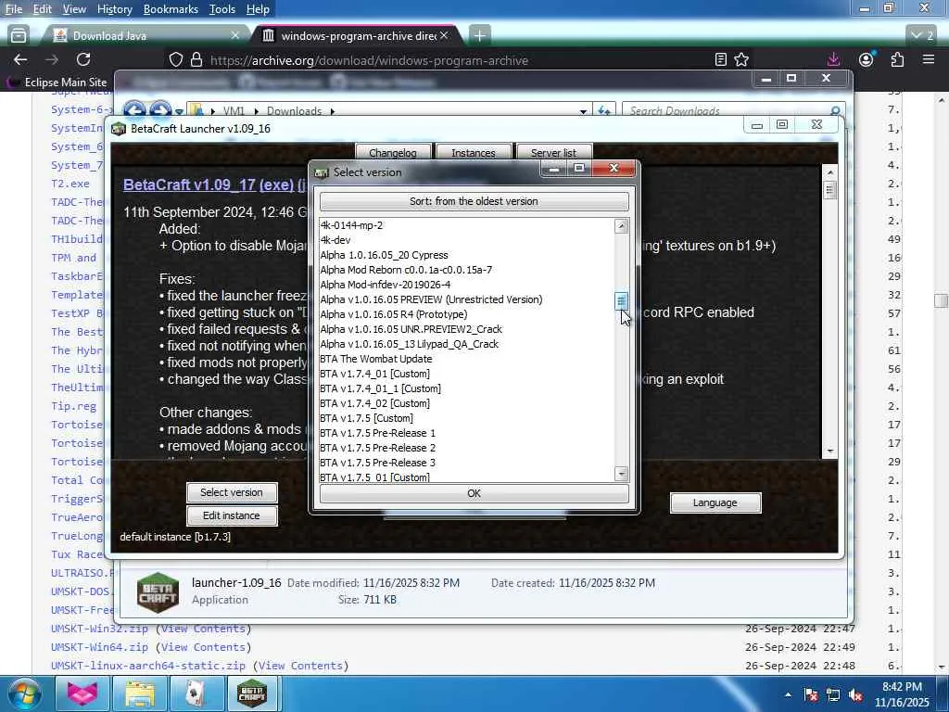949x712 pixels.
Task: Switch to the Instances tab
Action: [474, 152]
